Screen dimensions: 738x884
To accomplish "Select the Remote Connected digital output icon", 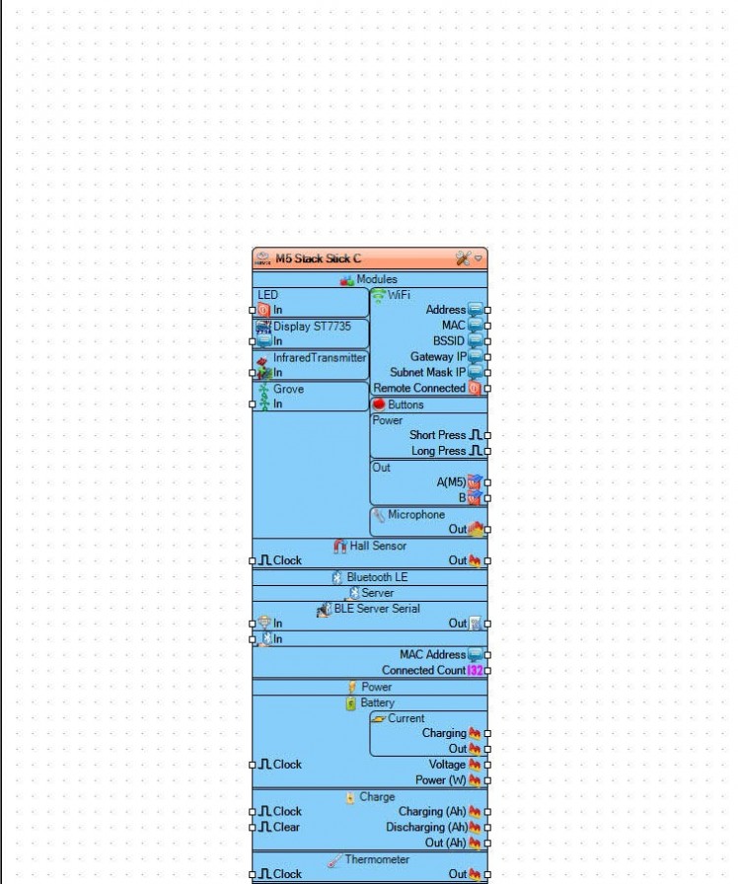I will click(476, 388).
